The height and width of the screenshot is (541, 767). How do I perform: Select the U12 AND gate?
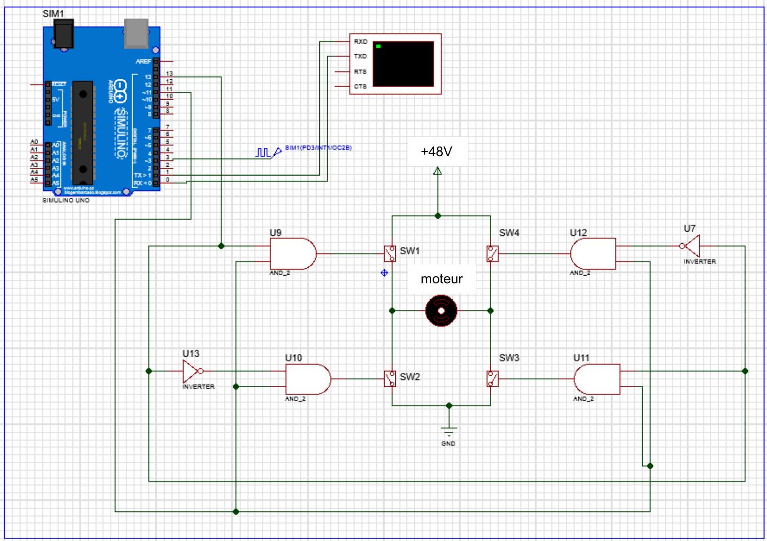(593, 254)
